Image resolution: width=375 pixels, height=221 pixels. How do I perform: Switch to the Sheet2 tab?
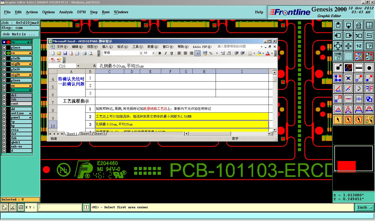[x=85, y=134]
